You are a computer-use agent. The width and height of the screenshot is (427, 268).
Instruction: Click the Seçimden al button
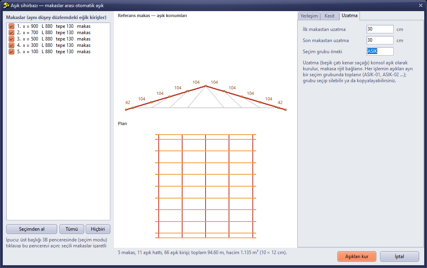pos(32,229)
